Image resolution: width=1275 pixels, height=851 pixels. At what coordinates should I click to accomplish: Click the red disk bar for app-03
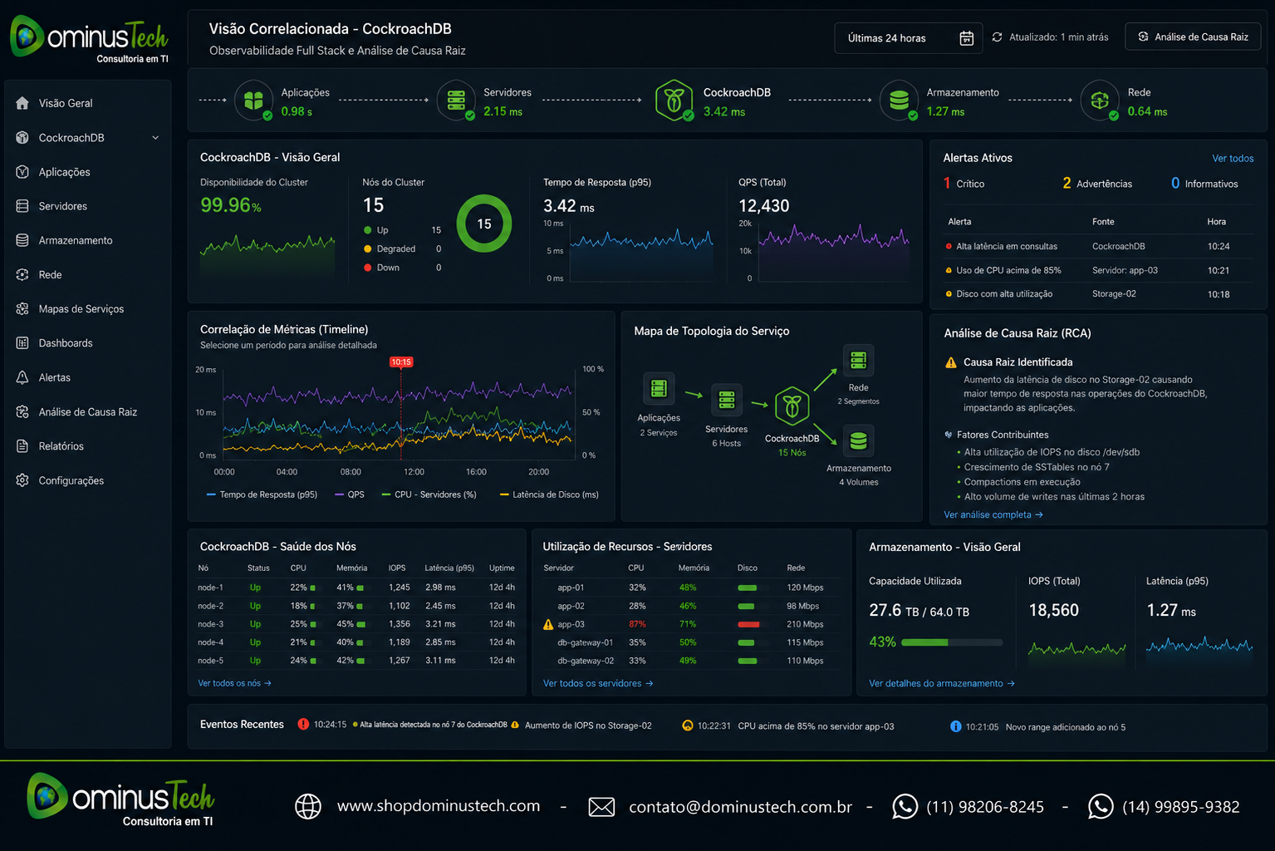pos(748,624)
